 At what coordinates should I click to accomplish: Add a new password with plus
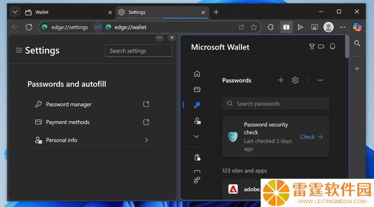(281, 80)
